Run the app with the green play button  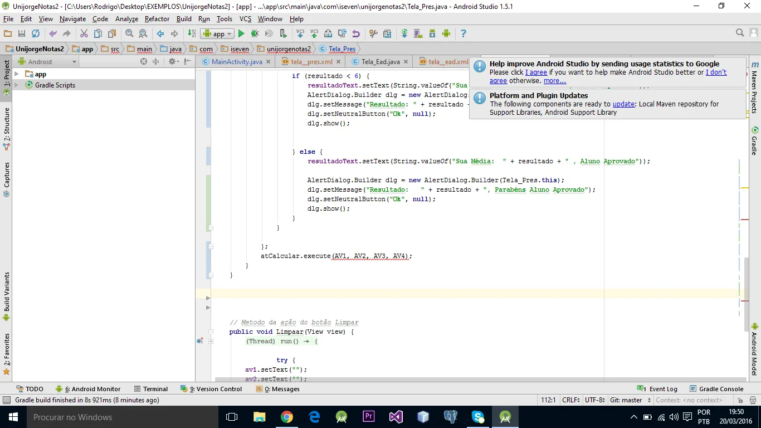pyautogui.click(x=241, y=34)
